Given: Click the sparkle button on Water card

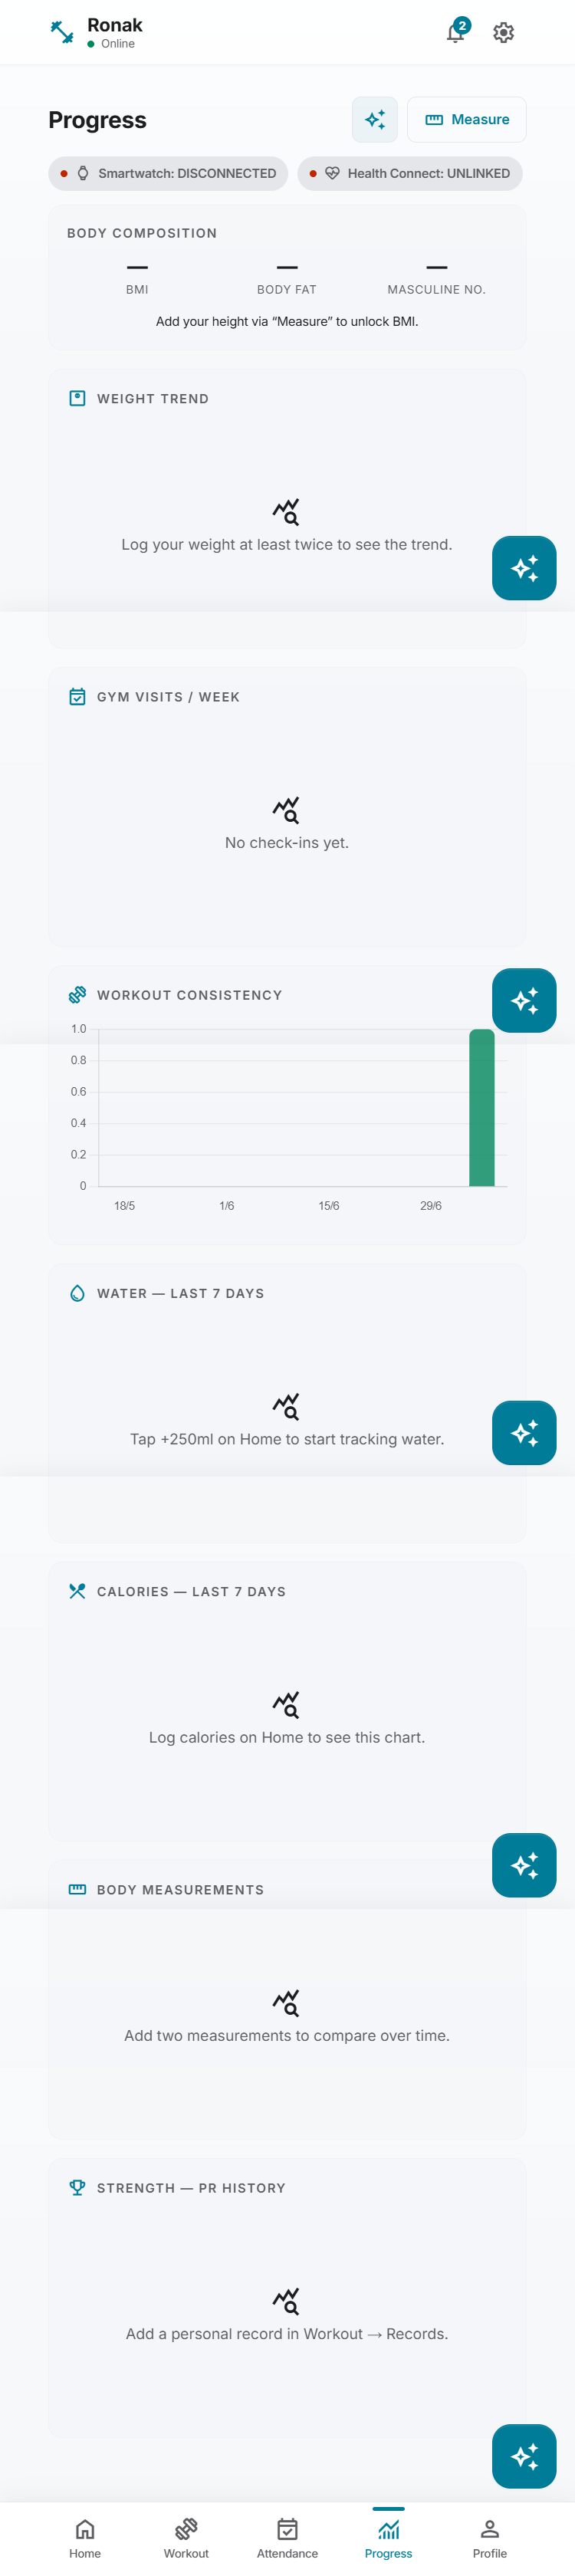Looking at the screenshot, I should (524, 1433).
